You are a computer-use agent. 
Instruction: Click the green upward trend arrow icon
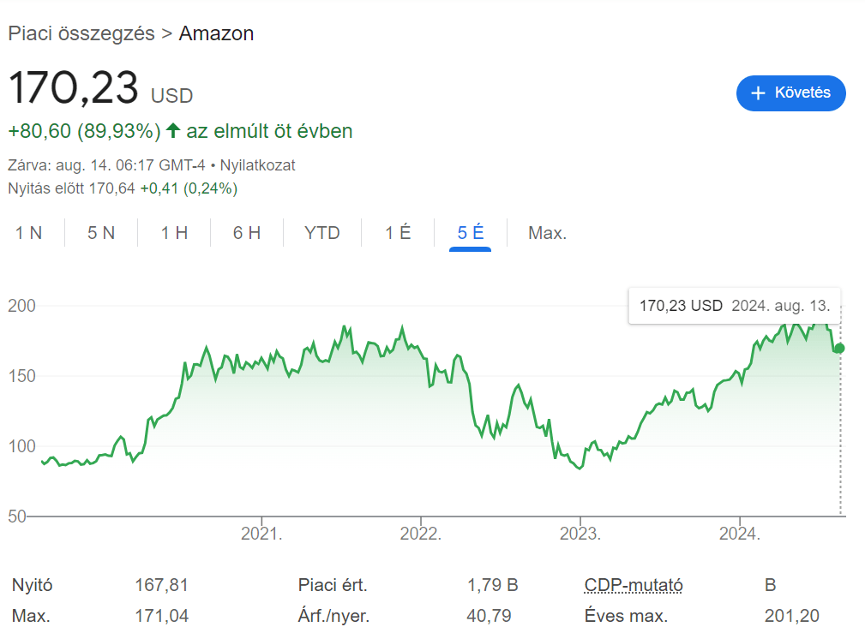(172, 130)
